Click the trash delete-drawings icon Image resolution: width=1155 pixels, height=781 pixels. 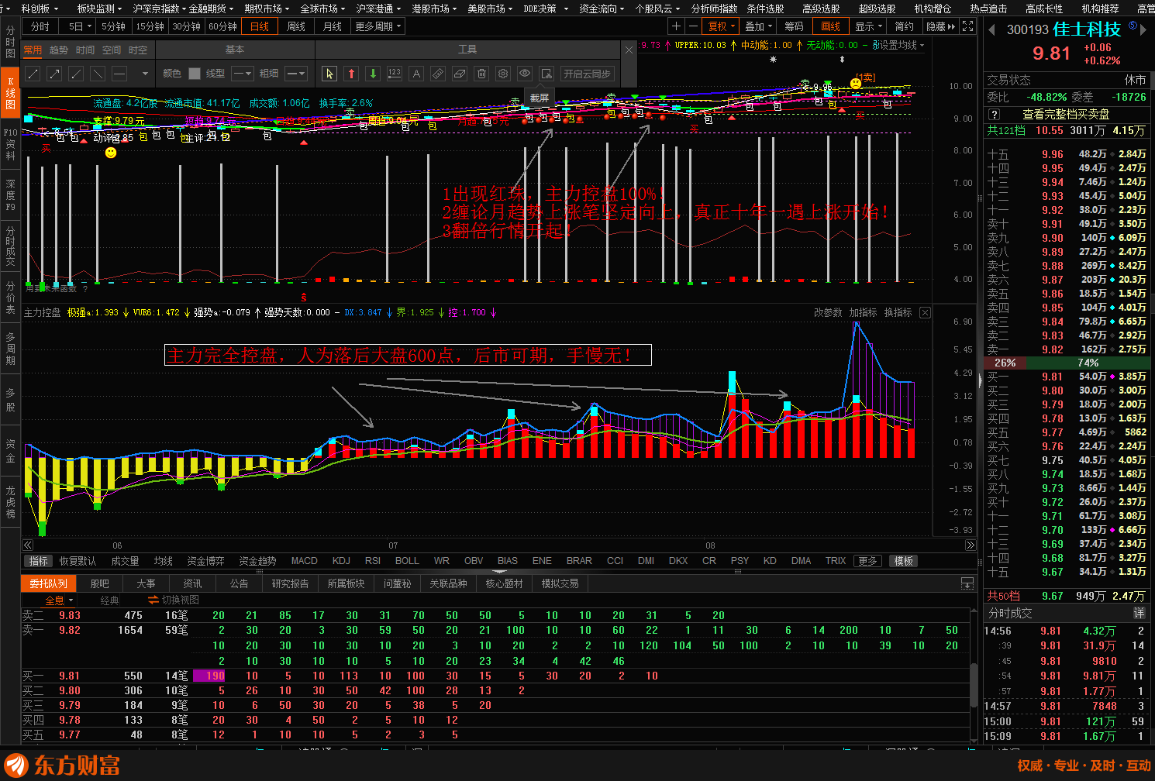pyautogui.click(x=481, y=74)
